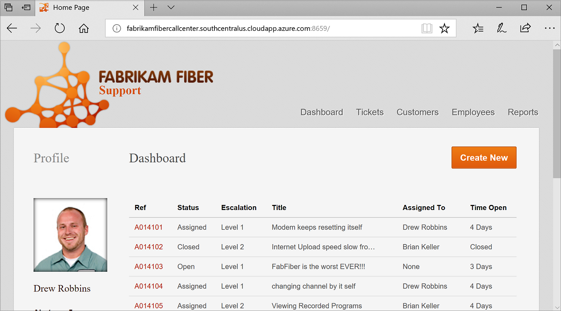The width and height of the screenshot is (561, 311).
Task: Open the Tickets navigation item
Action: tap(369, 112)
